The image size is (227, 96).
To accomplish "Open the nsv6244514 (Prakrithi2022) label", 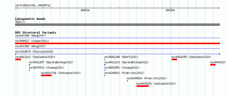I will [x=147, y=78].
